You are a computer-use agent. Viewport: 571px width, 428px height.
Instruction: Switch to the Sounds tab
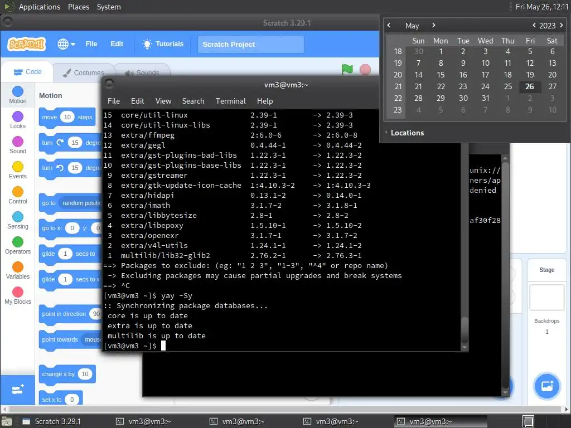pos(143,73)
